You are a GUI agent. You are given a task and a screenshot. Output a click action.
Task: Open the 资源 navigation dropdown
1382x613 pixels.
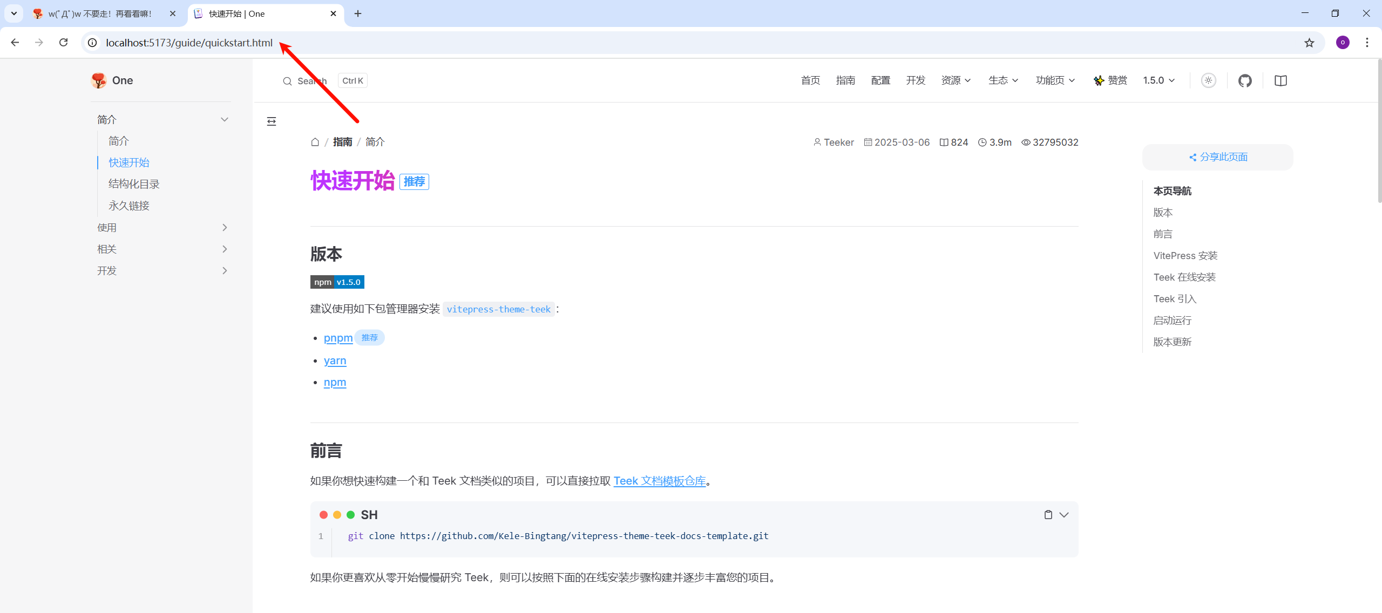click(956, 80)
